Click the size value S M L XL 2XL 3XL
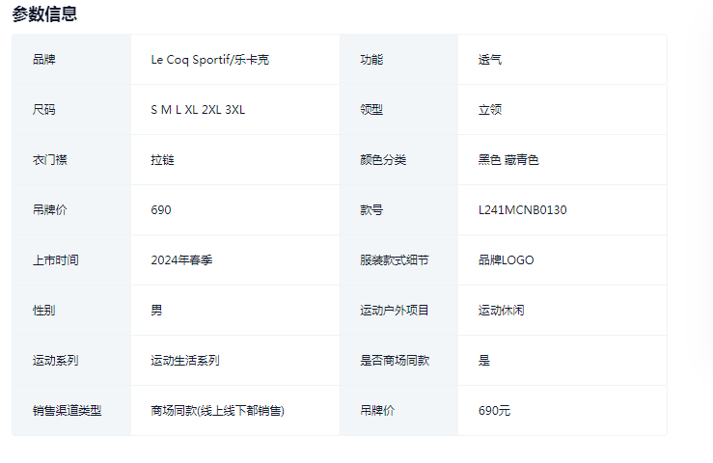 198,110
